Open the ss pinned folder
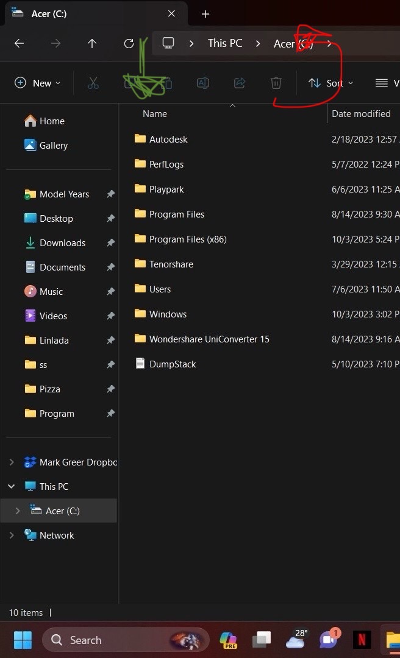The width and height of the screenshot is (400, 658). point(36,365)
